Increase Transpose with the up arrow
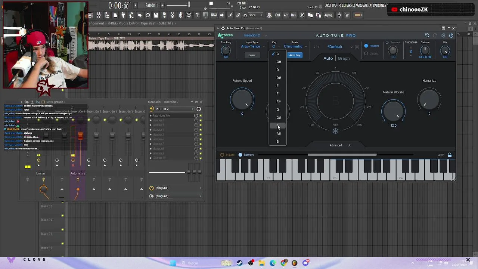Screen dimensions: 478x269 (x=411, y=48)
